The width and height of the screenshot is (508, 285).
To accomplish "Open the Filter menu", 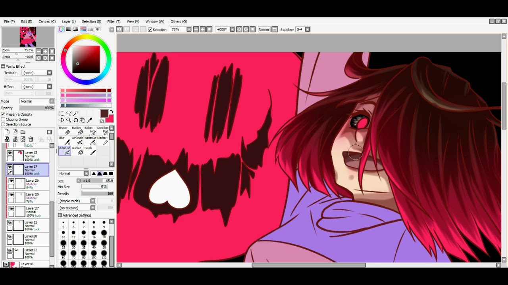I will tap(114, 21).
